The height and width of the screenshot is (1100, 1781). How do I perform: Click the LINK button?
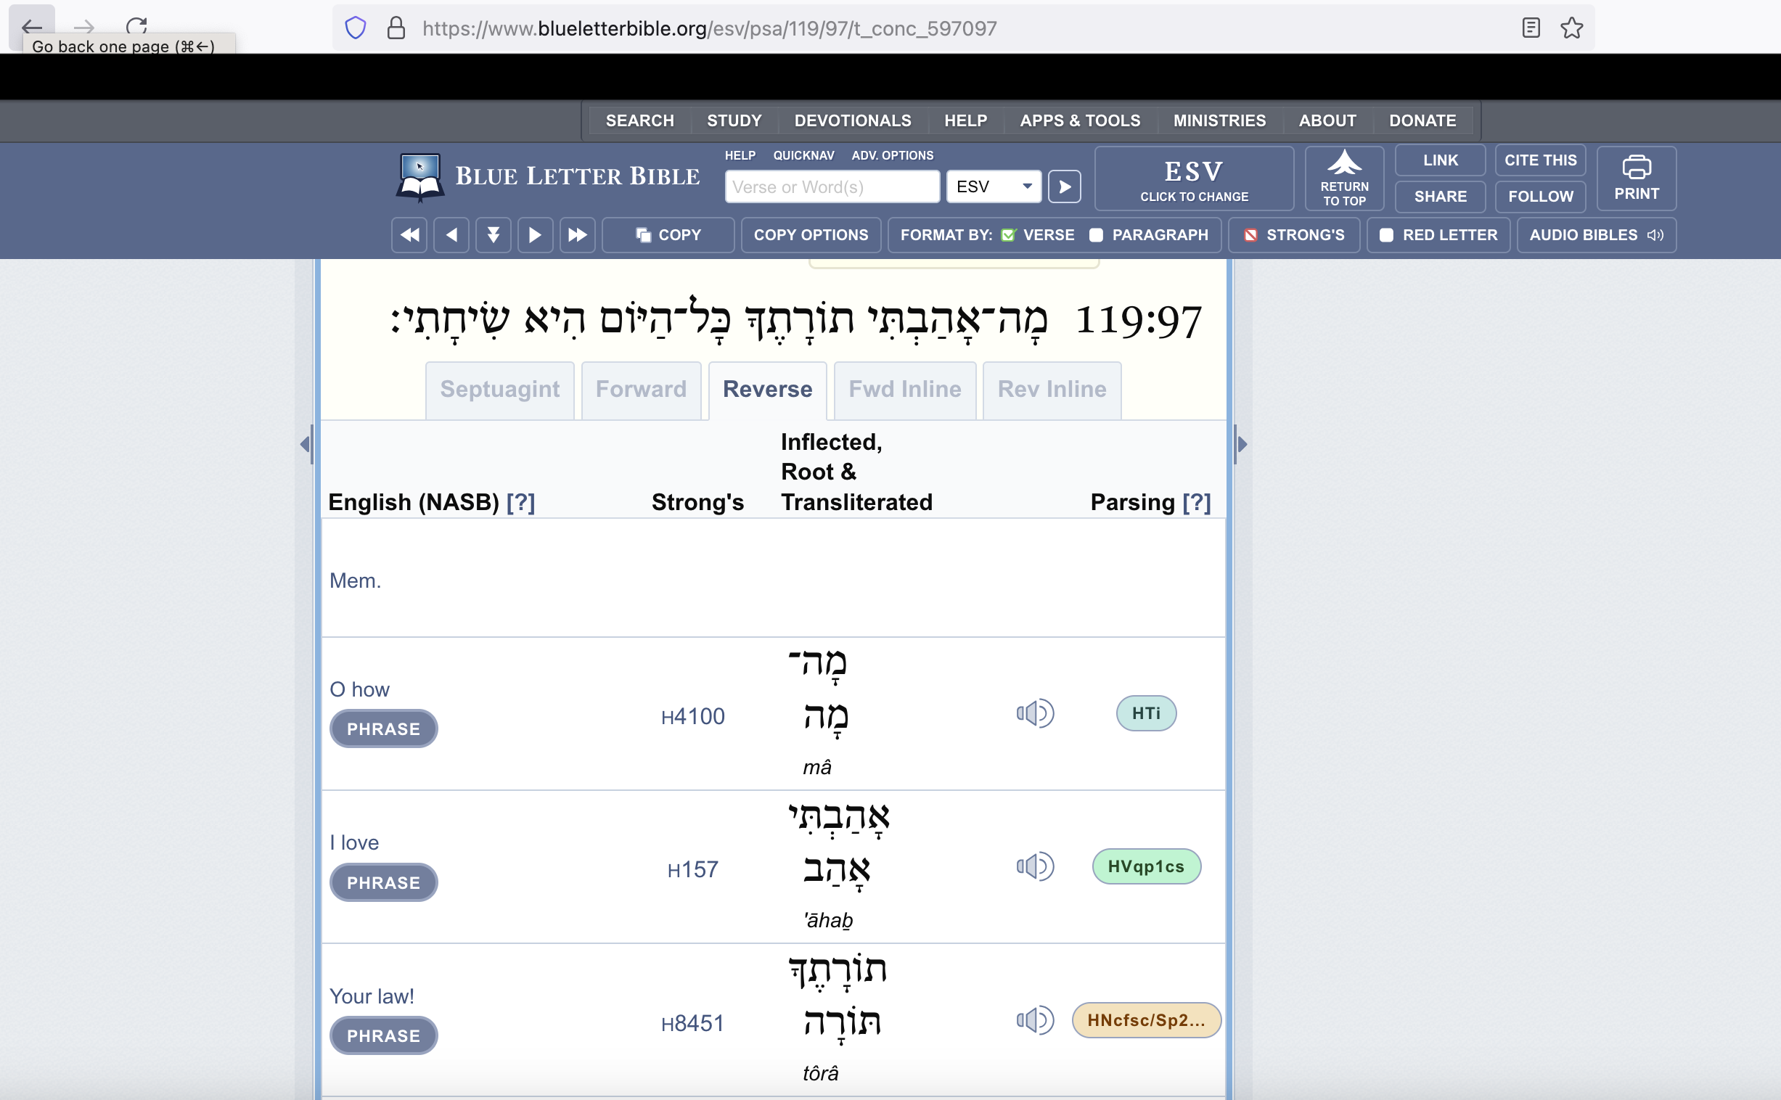(x=1440, y=160)
